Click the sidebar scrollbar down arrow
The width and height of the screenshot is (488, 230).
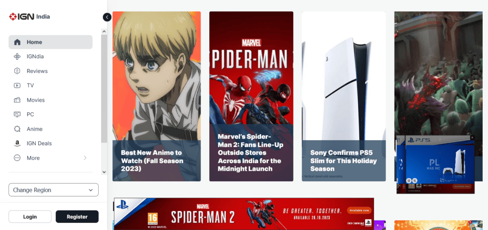pyautogui.click(x=104, y=172)
